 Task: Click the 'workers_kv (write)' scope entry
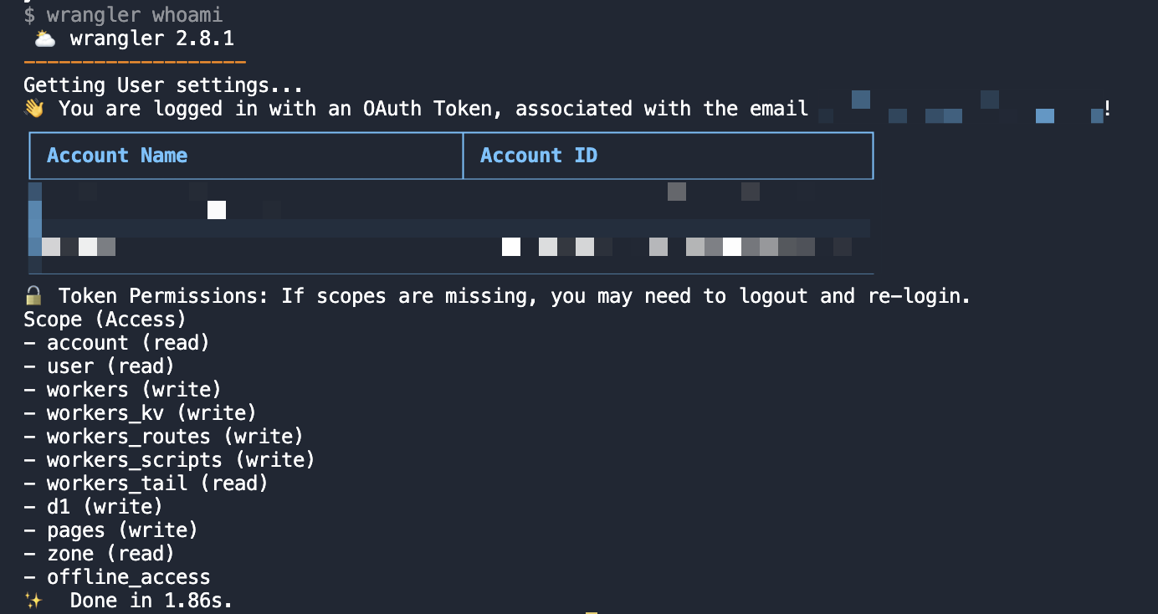[151, 413]
